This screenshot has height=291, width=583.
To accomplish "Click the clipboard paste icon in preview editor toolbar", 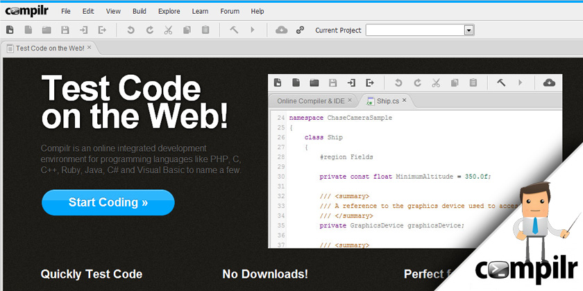I will [x=473, y=82].
